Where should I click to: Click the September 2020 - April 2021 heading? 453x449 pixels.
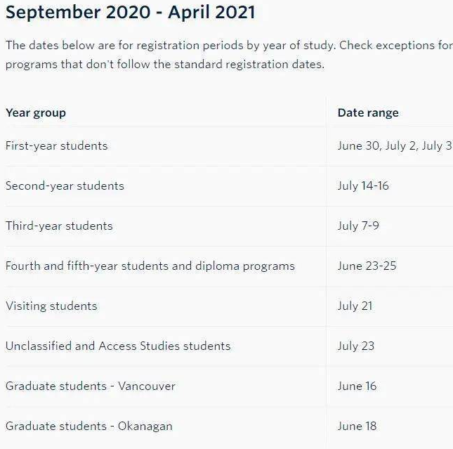(x=131, y=13)
